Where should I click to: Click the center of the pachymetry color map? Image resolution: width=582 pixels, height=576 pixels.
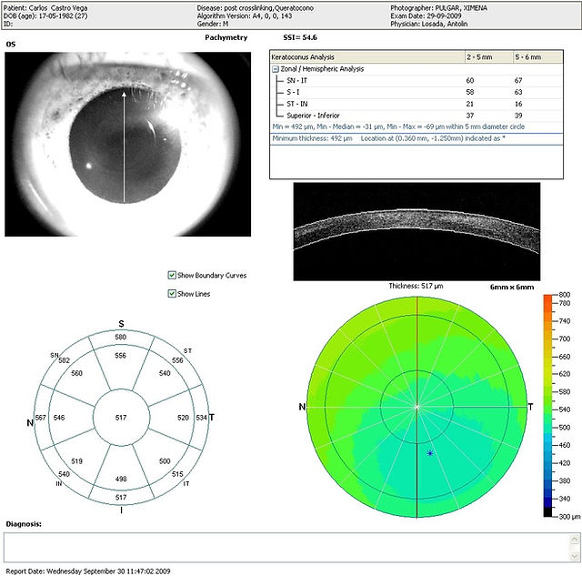tap(416, 407)
